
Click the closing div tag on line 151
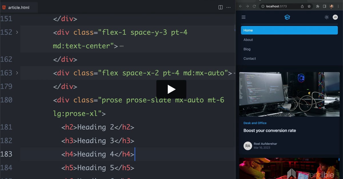65,19
